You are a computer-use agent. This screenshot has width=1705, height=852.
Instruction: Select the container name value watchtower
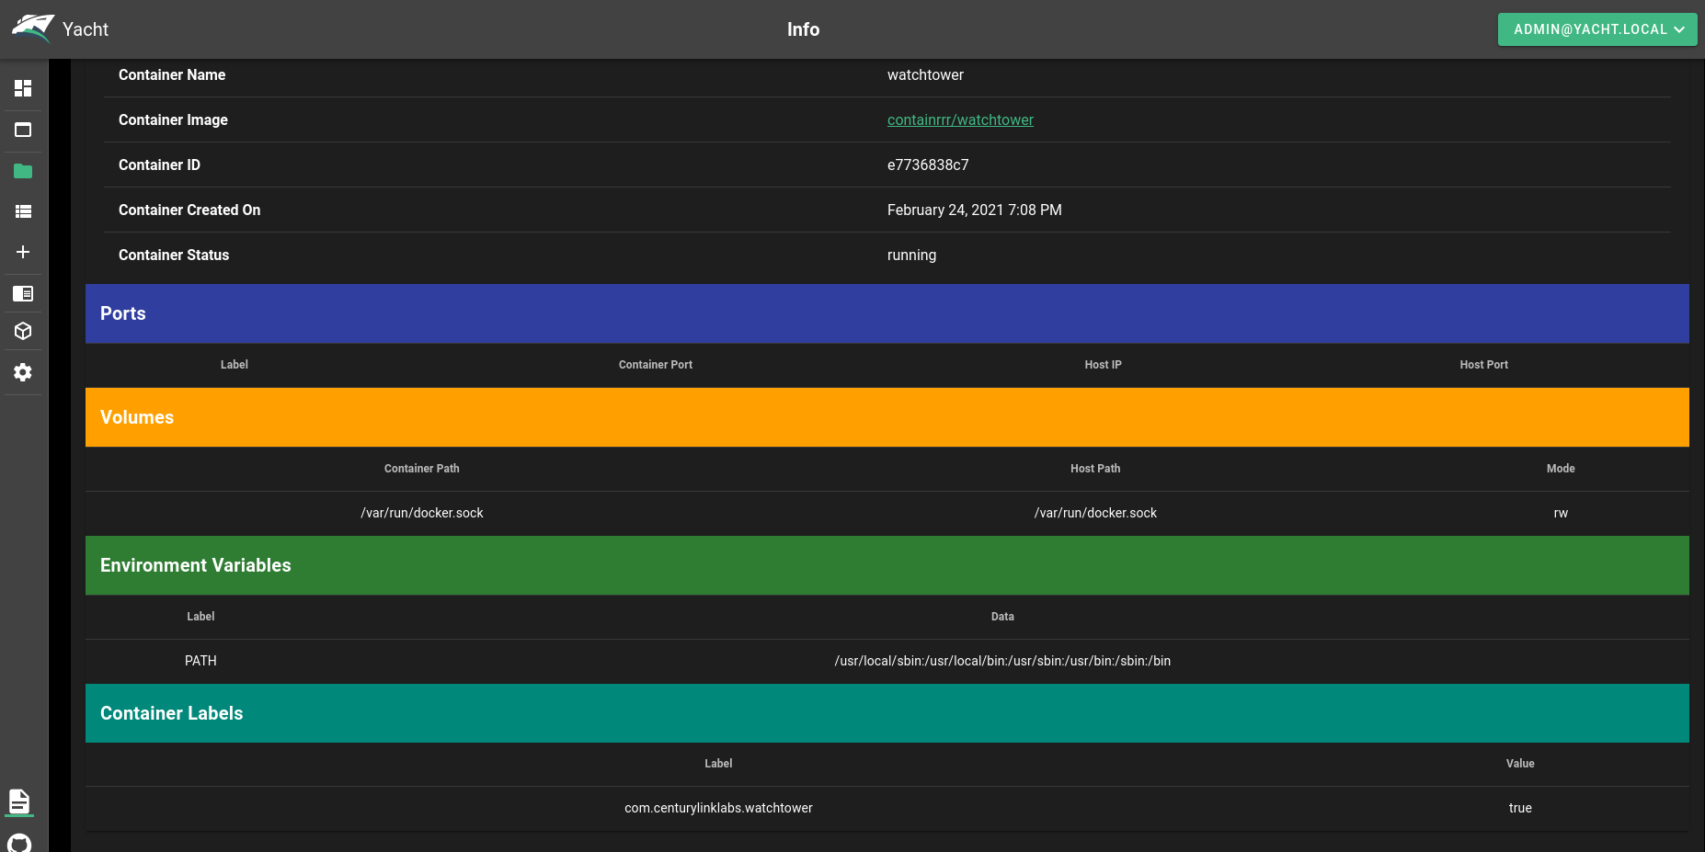(925, 74)
